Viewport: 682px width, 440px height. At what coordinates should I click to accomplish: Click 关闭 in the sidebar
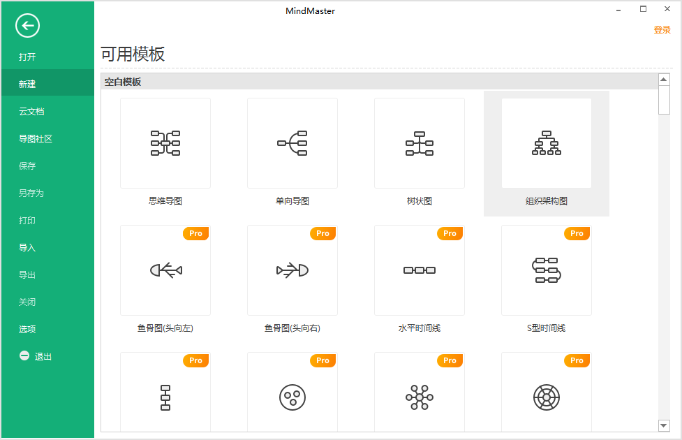[48, 302]
